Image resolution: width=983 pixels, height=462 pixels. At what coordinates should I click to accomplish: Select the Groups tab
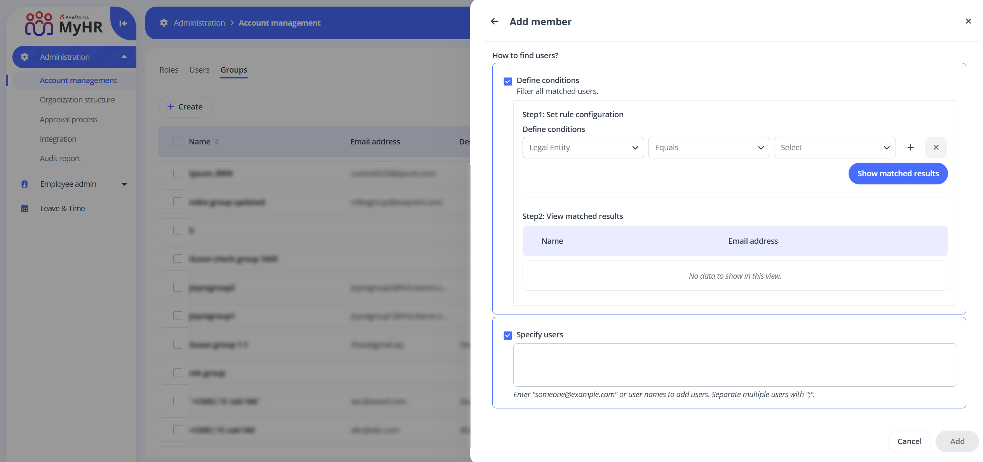[x=234, y=70]
